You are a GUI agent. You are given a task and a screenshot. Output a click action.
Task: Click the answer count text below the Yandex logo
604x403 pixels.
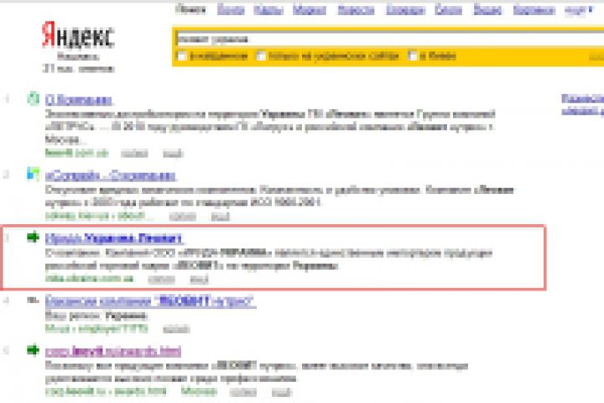click(x=78, y=69)
